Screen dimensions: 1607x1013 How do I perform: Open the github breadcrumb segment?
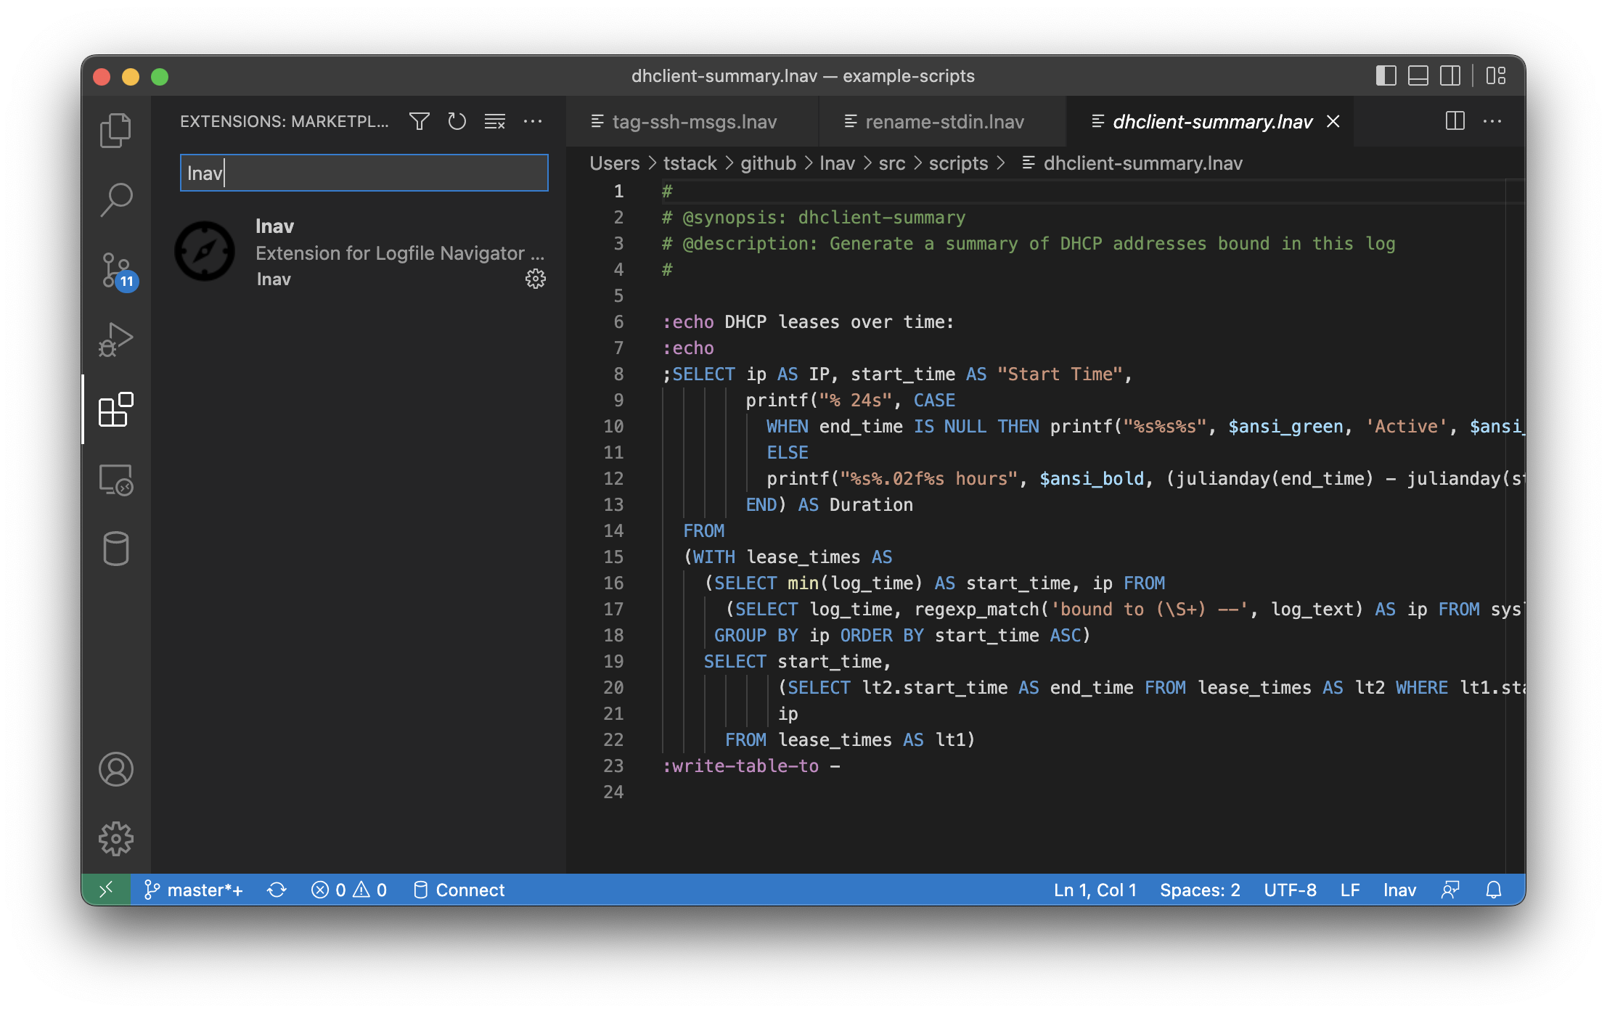click(768, 163)
